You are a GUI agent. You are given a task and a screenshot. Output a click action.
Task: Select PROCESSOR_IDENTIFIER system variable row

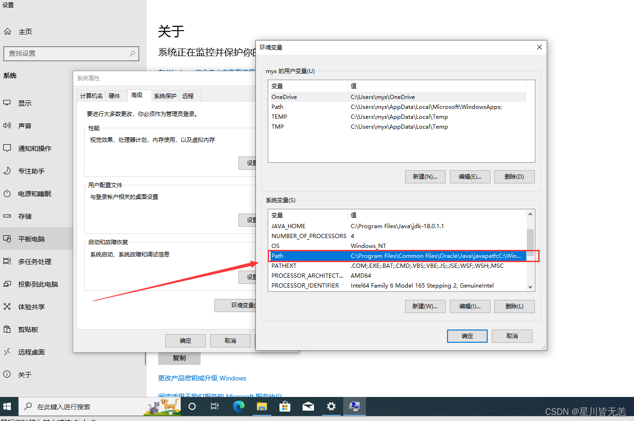397,286
